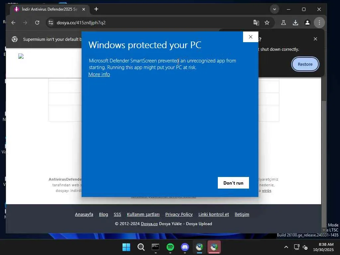Open the SSS footer link
The image size is (340, 255).
pos(117,214)
